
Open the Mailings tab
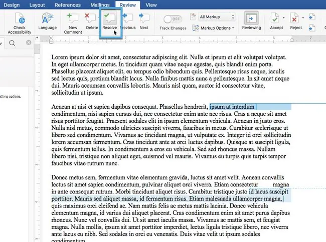(100, 5)
